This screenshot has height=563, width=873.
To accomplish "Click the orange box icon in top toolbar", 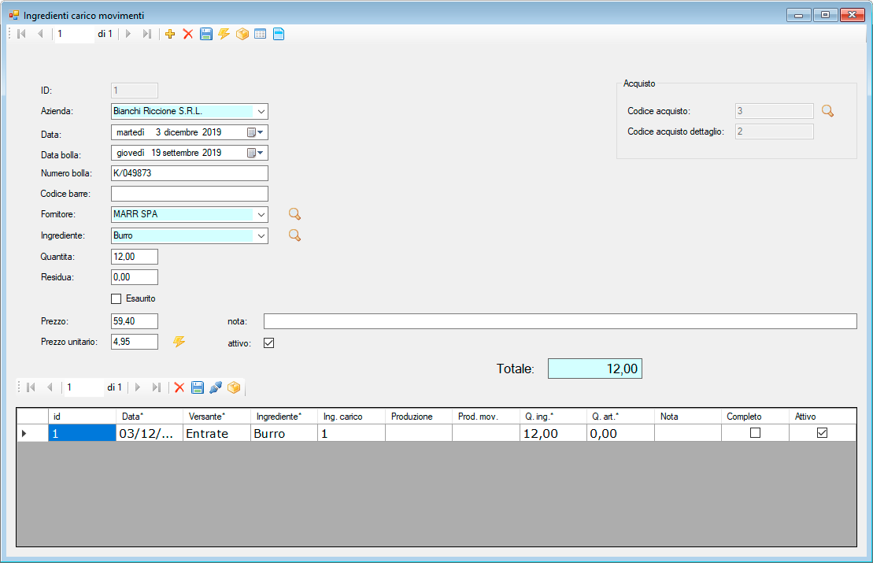I will (242, 34).
